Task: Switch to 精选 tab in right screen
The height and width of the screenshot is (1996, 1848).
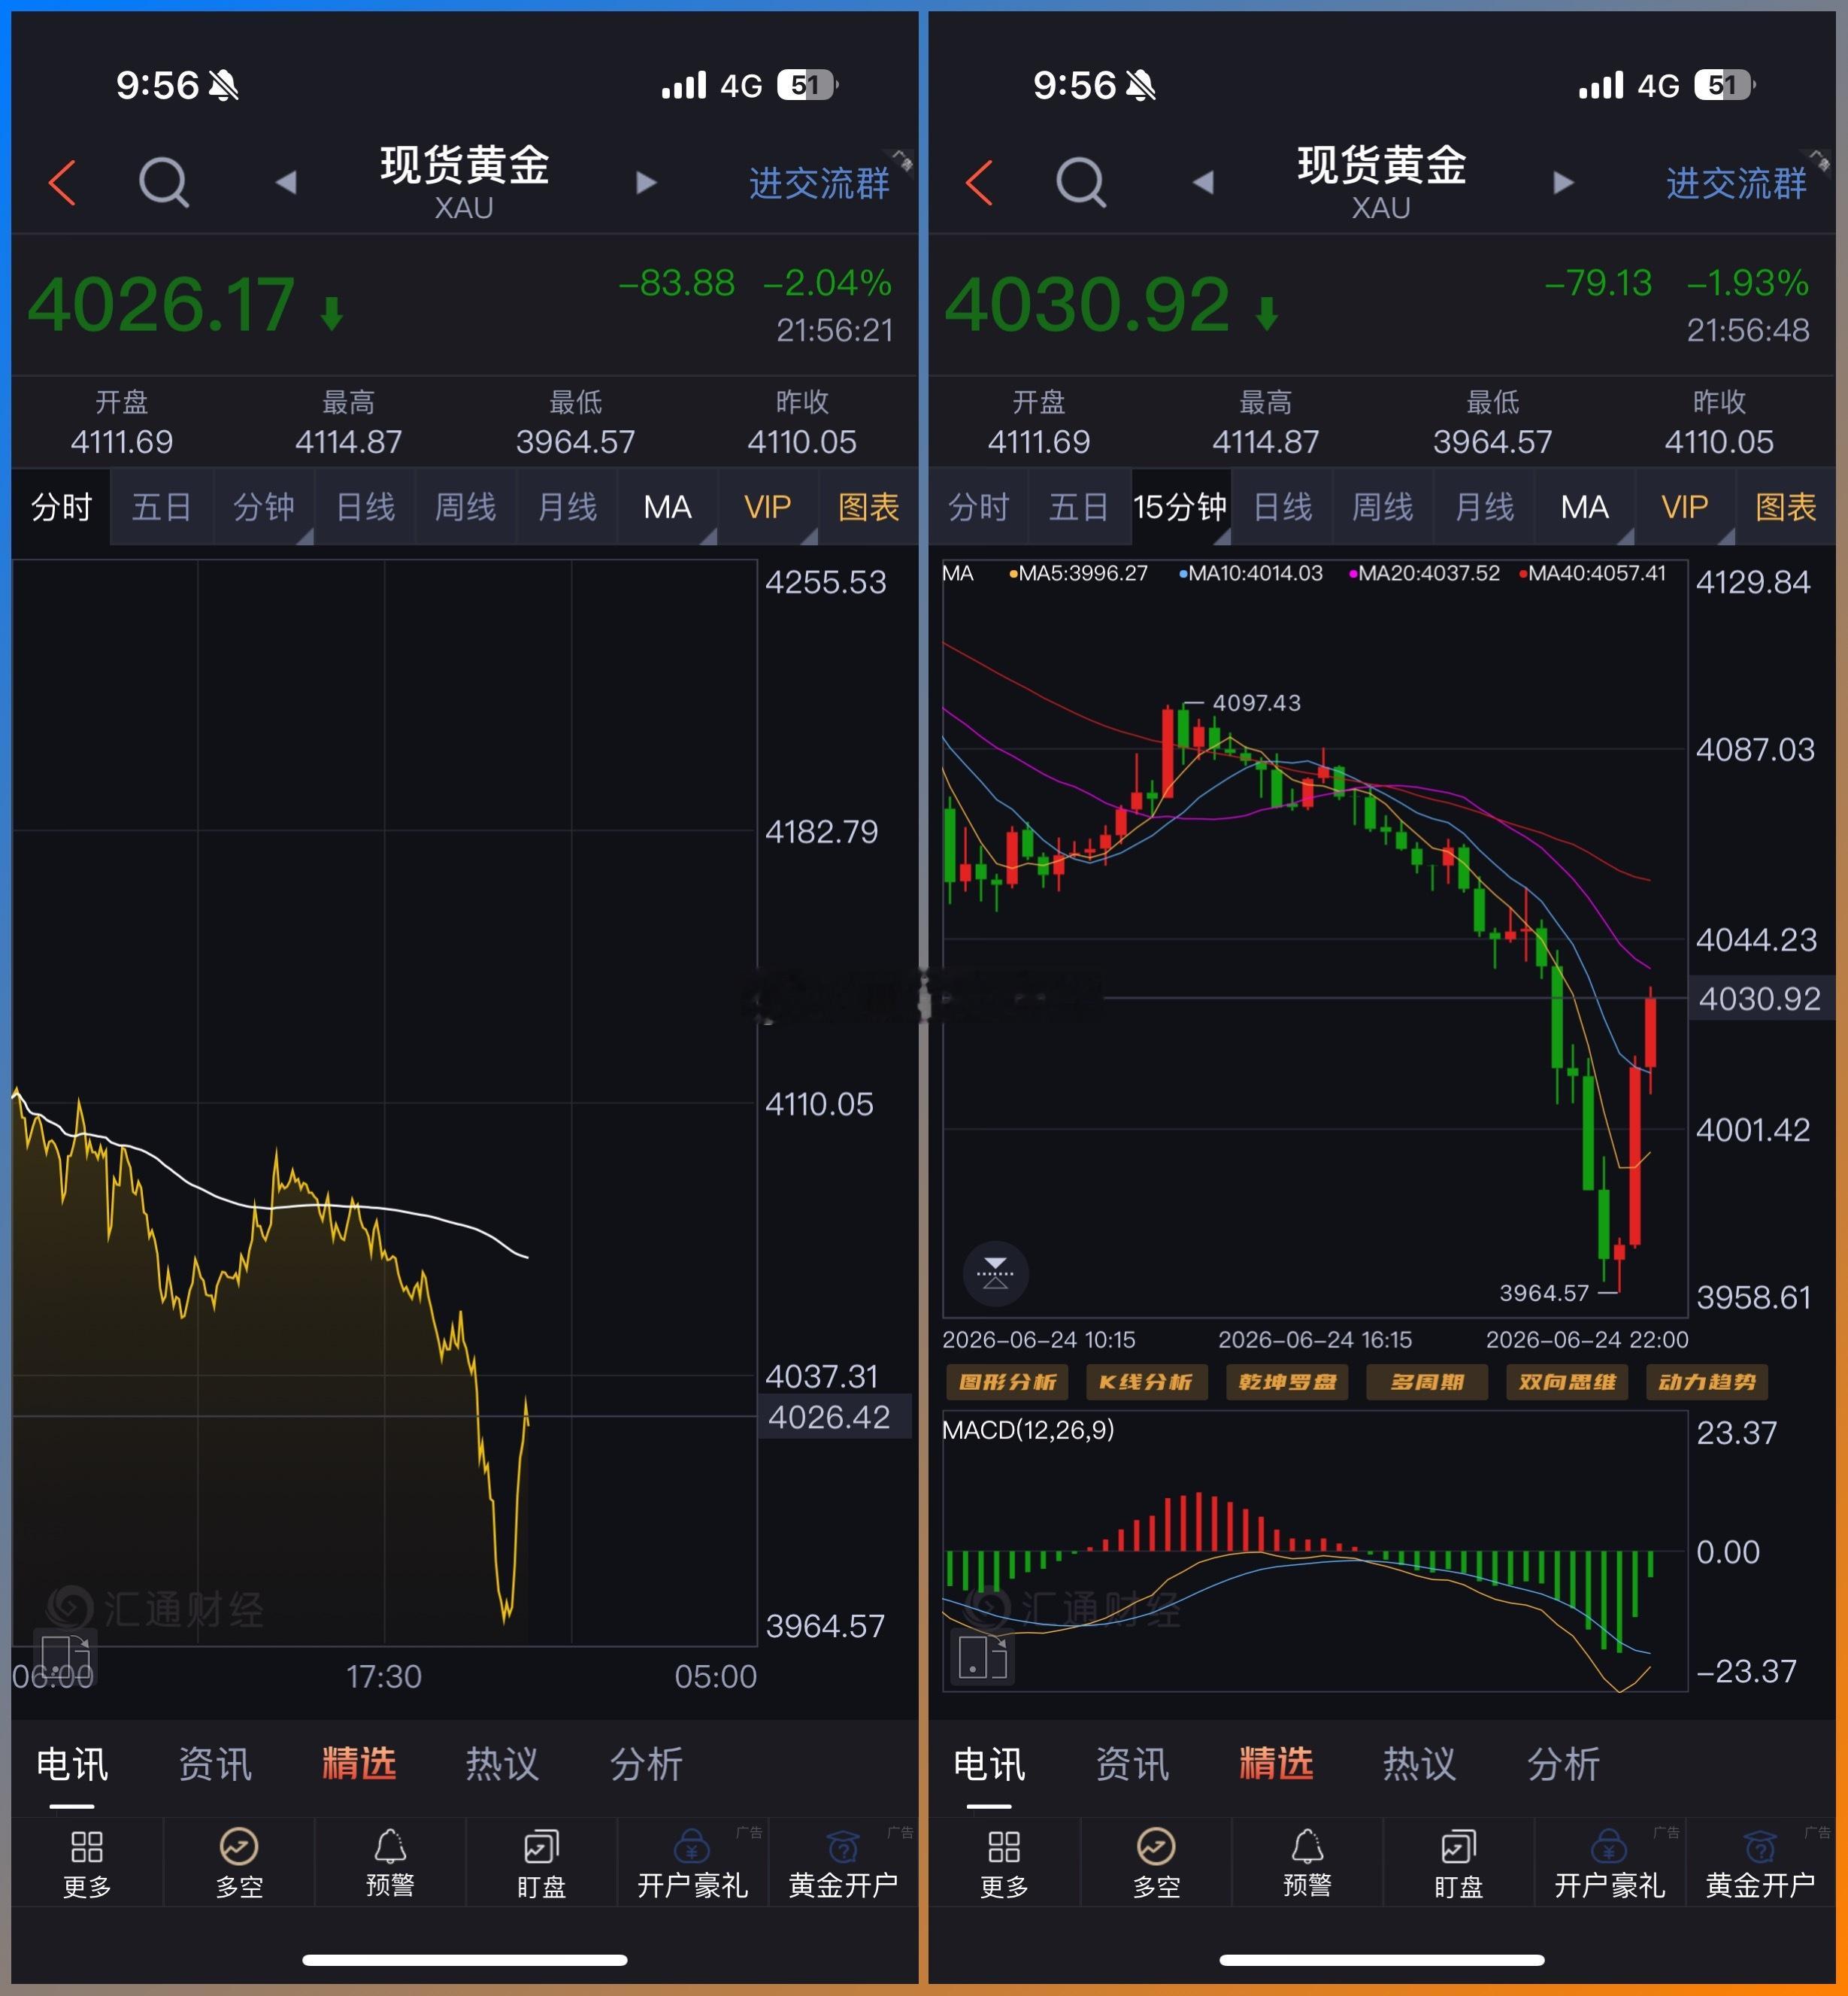Action: click(x=1276, y=1763)
